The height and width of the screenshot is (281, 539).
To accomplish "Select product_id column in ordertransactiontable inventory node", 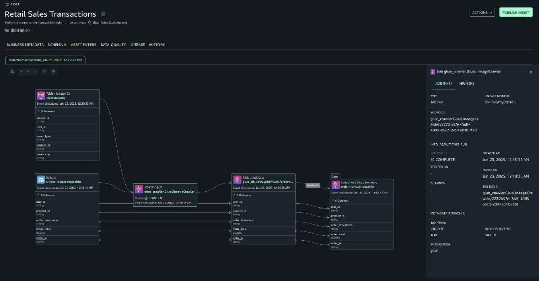I will click(362, 217).
